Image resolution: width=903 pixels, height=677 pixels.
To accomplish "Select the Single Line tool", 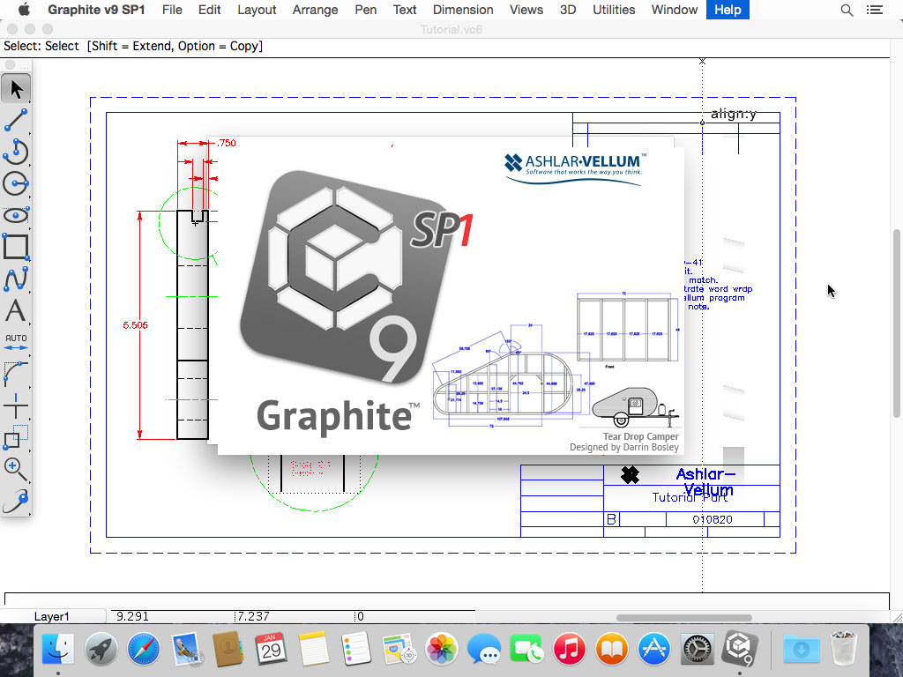I will pos(16,120).
